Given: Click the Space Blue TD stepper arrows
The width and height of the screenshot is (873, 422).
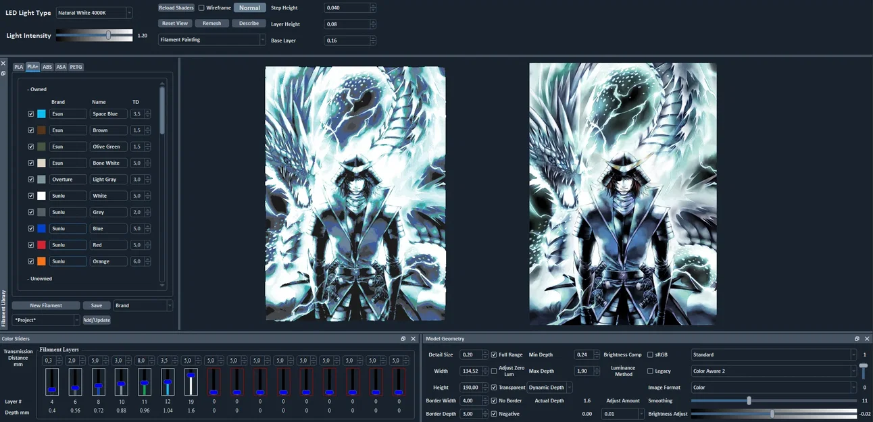Looking at the screenshot, I should click(x=147, y=114).
